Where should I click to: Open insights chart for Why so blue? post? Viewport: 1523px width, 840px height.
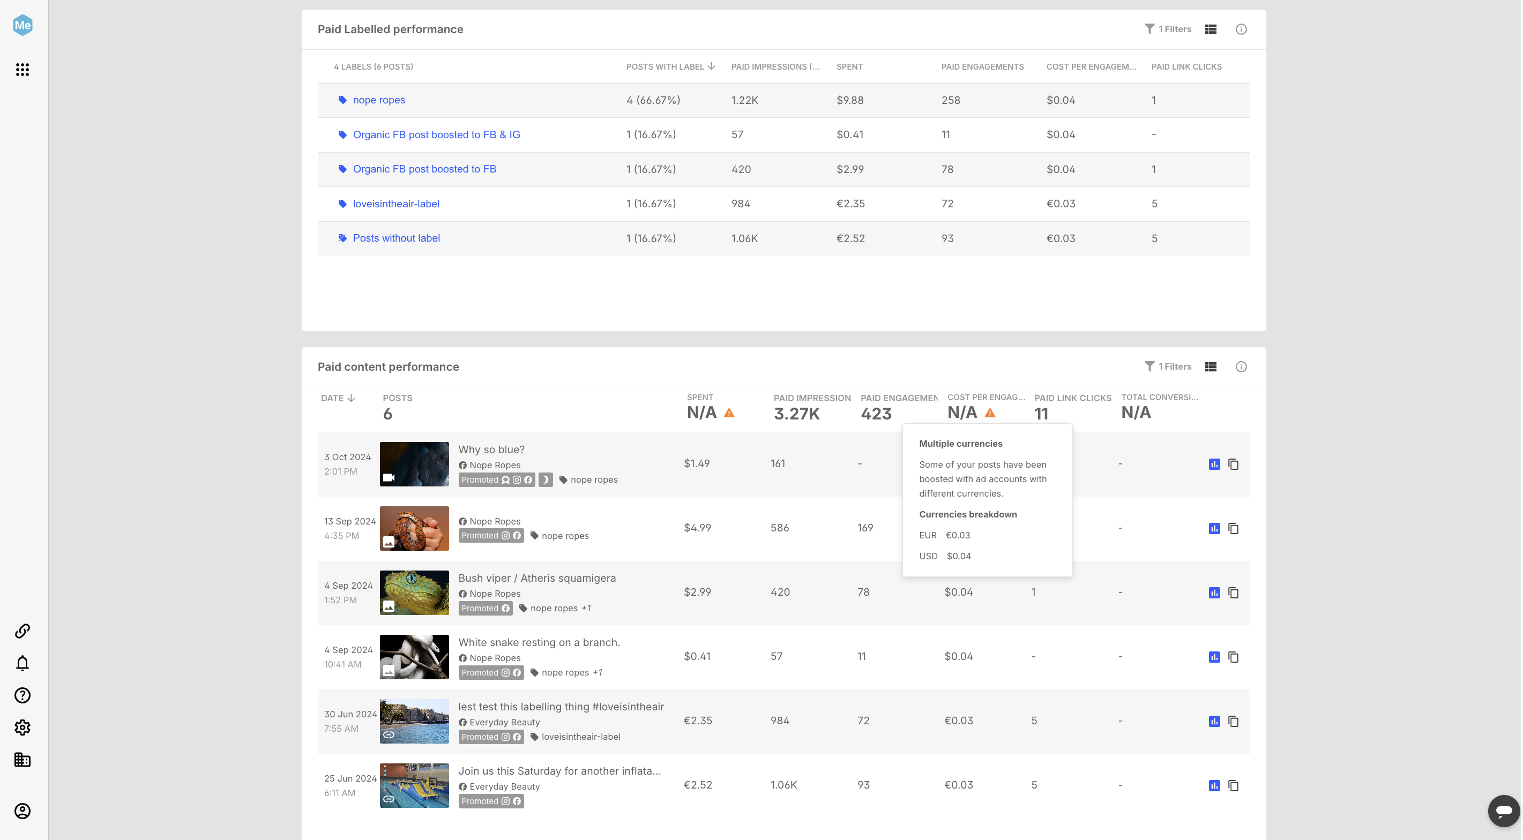point(1214,464)
